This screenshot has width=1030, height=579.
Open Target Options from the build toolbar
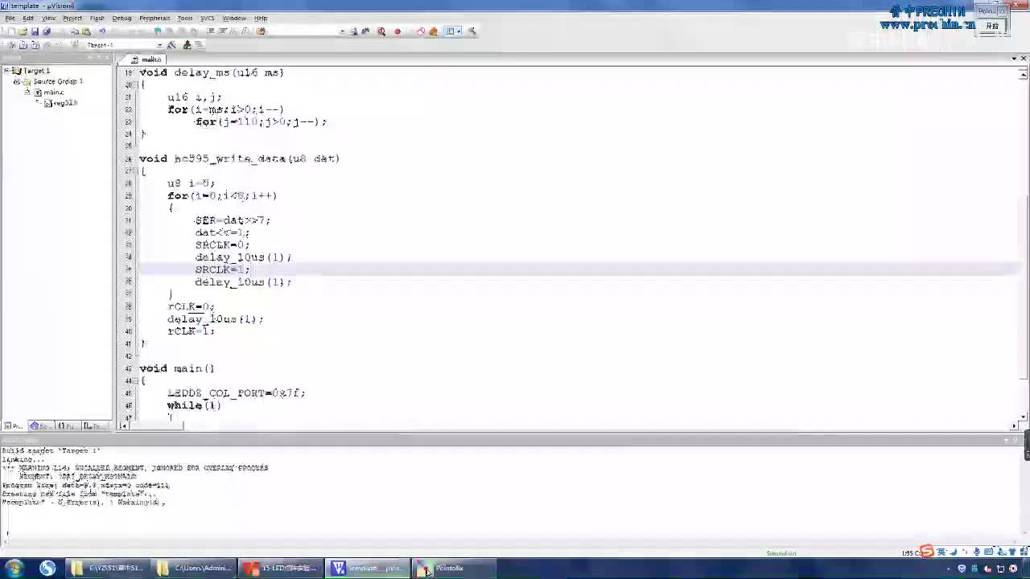click(x=171, y=45)
